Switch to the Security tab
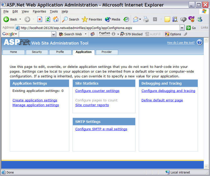Image resolution: width=210 pixels, height=176 pixels. (x=37, y=52)
